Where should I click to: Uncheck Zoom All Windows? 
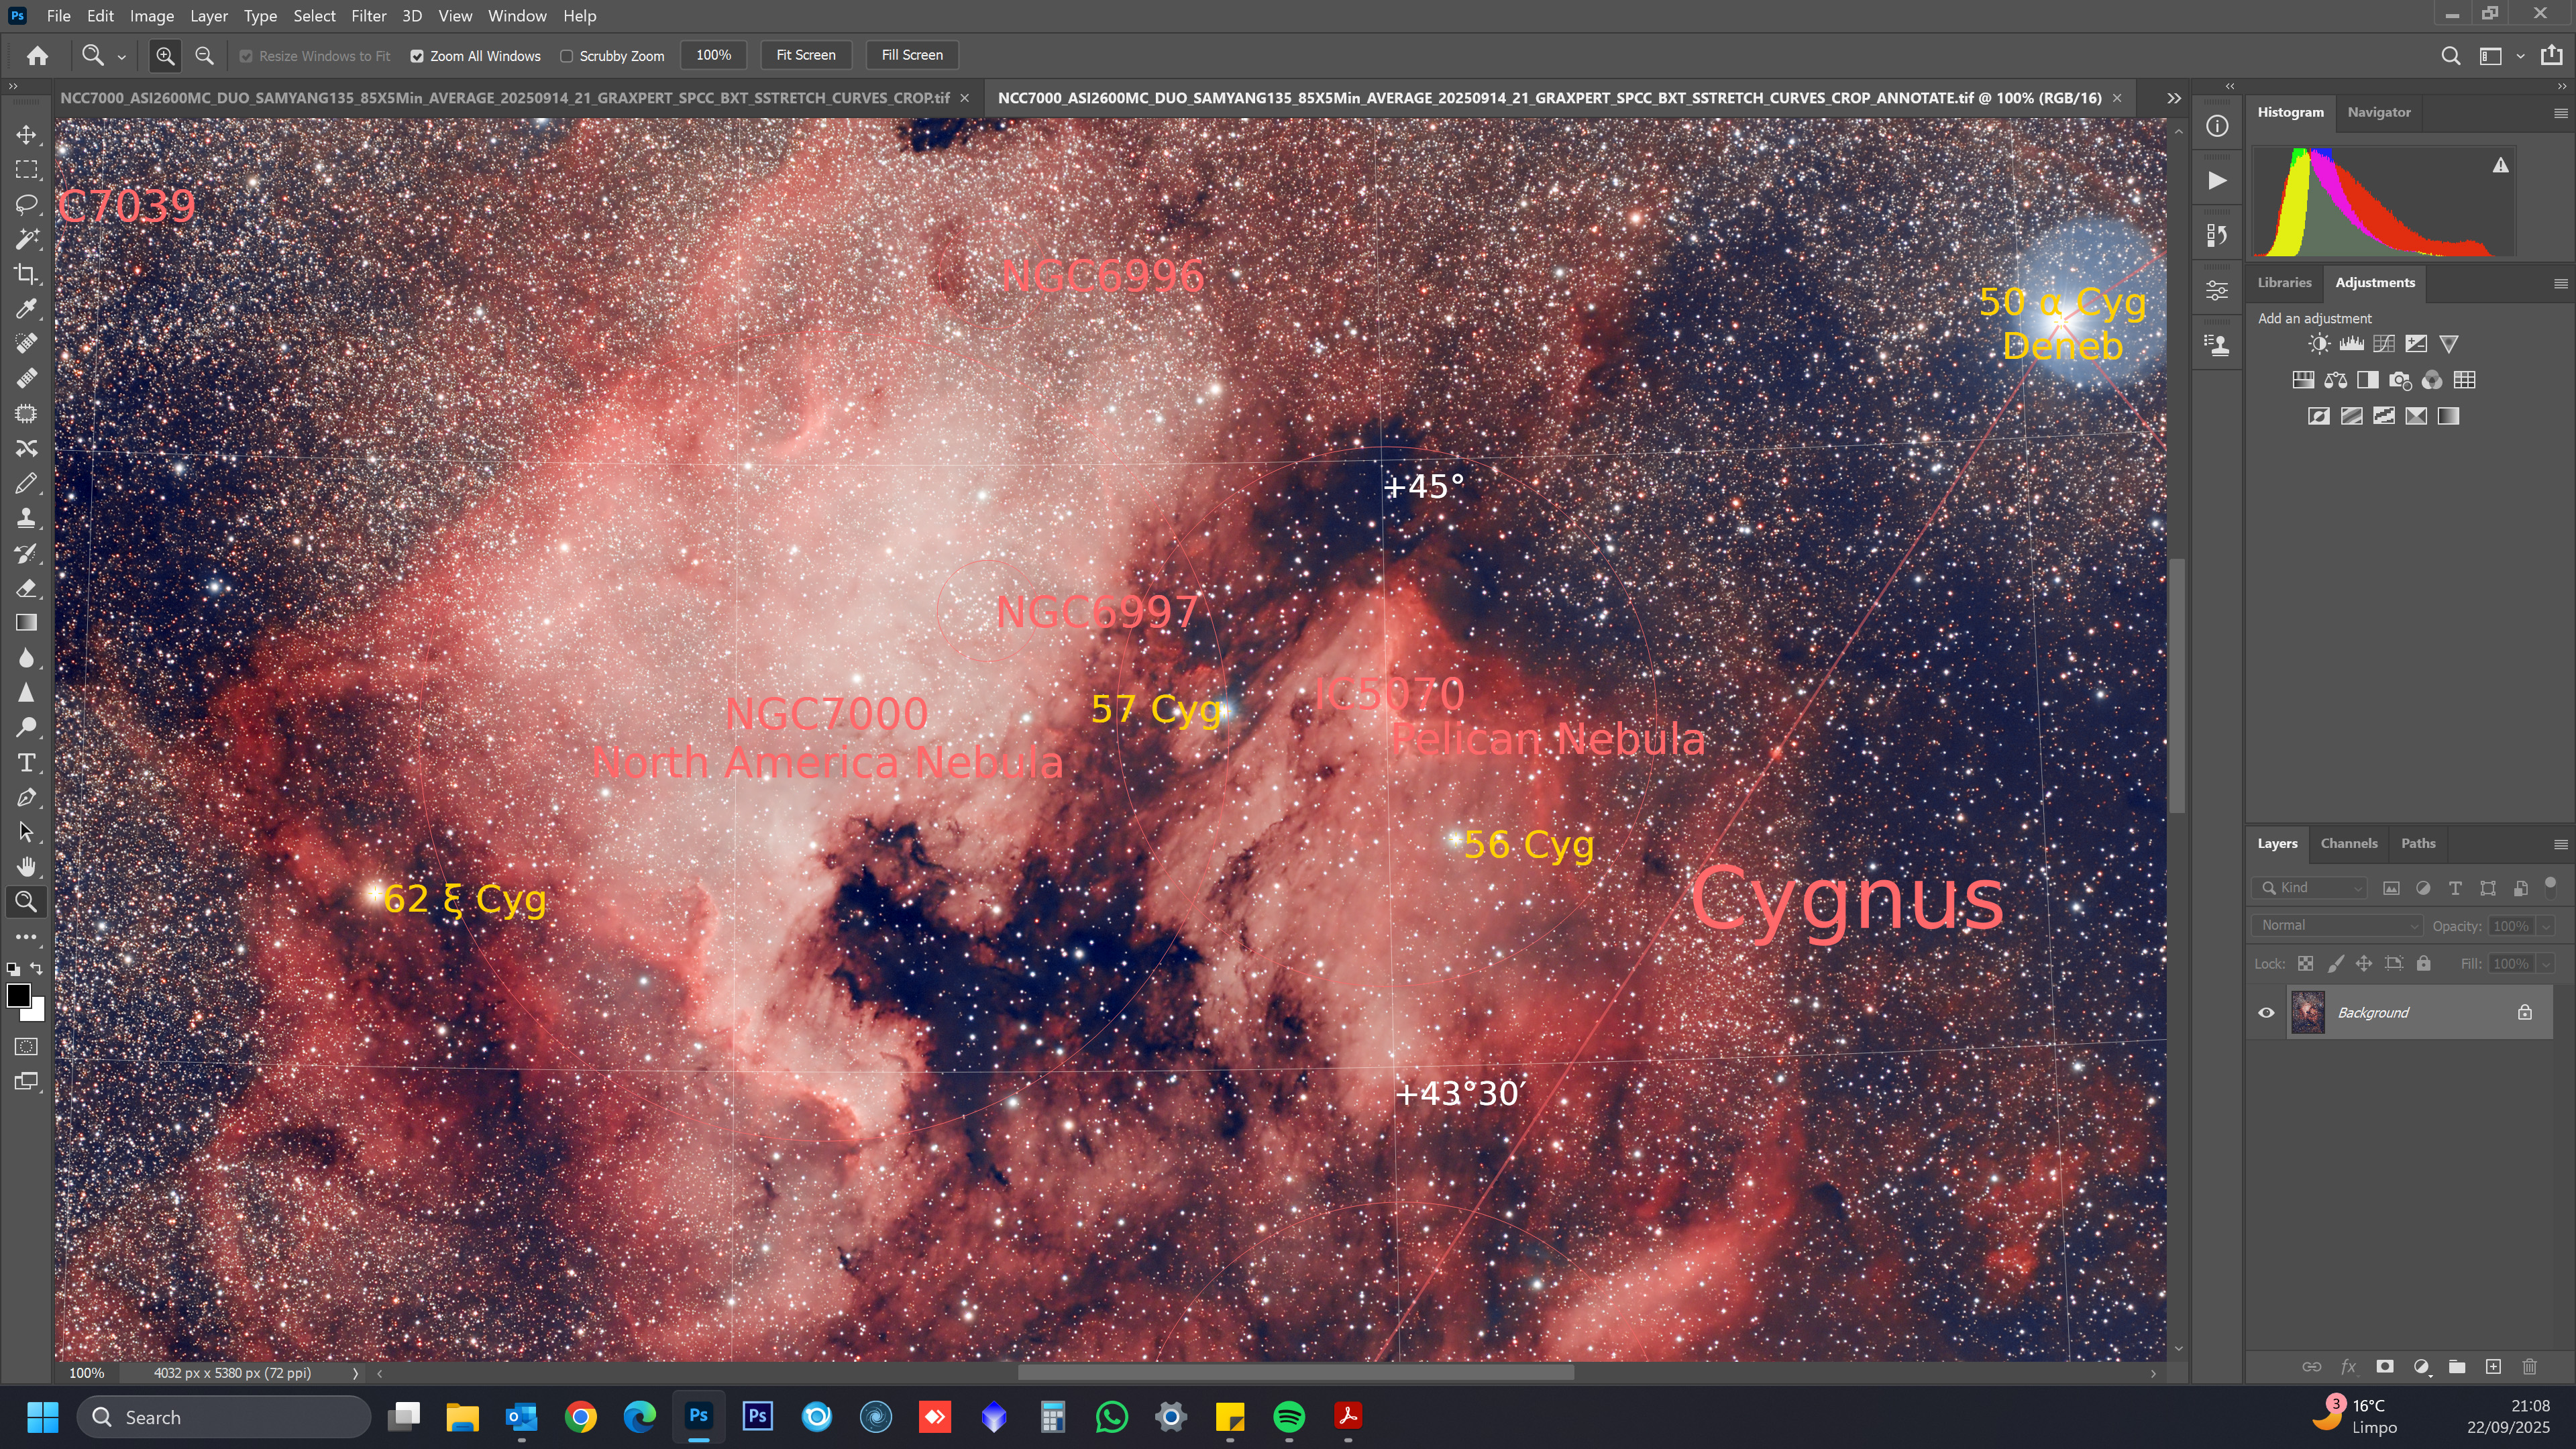(417, 56)
